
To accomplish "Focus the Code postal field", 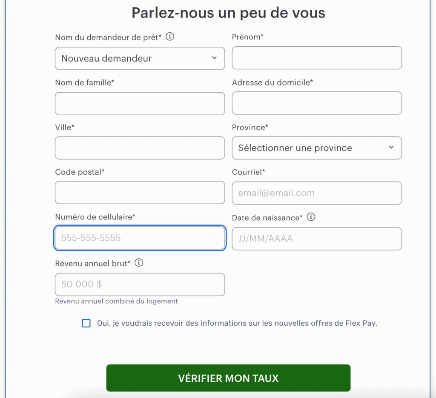I will (140, 193).
